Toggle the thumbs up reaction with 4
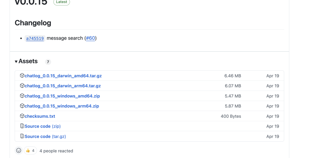The height and width of the screenshot is (158, 323). tap(30, 151)
